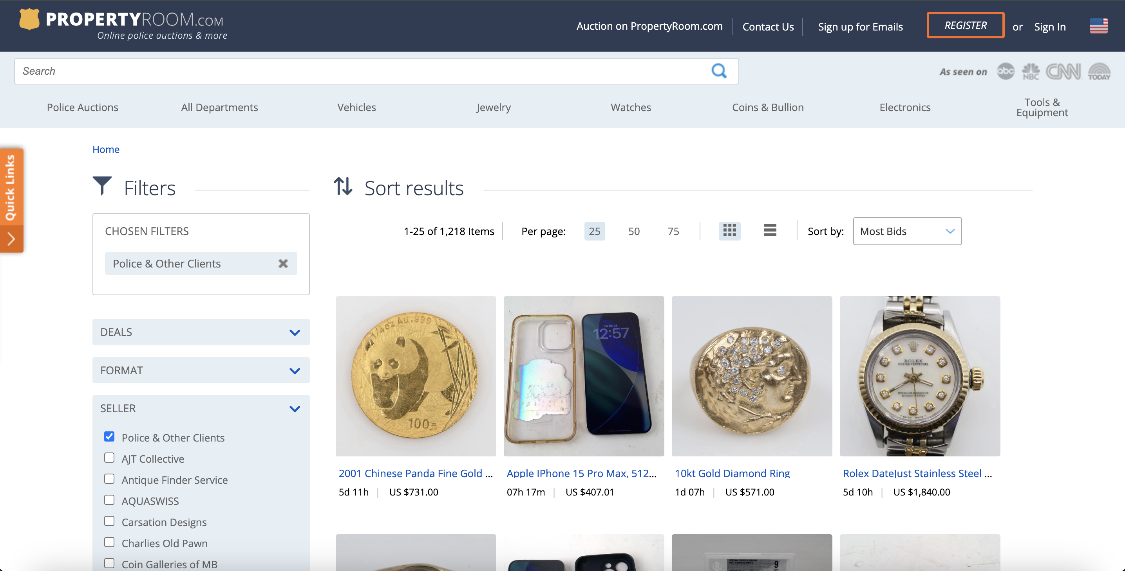Open the Coins & Bullion menu
The height and width of the screenshot is (571, 1125).
tap(767, 107)
